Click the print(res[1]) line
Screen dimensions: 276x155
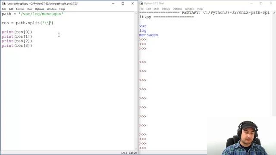click(17, 37)
